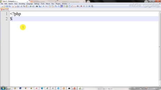Open the Search menu
The height and width of the screenshot is (90, 161).
click(x=11, y=4)
